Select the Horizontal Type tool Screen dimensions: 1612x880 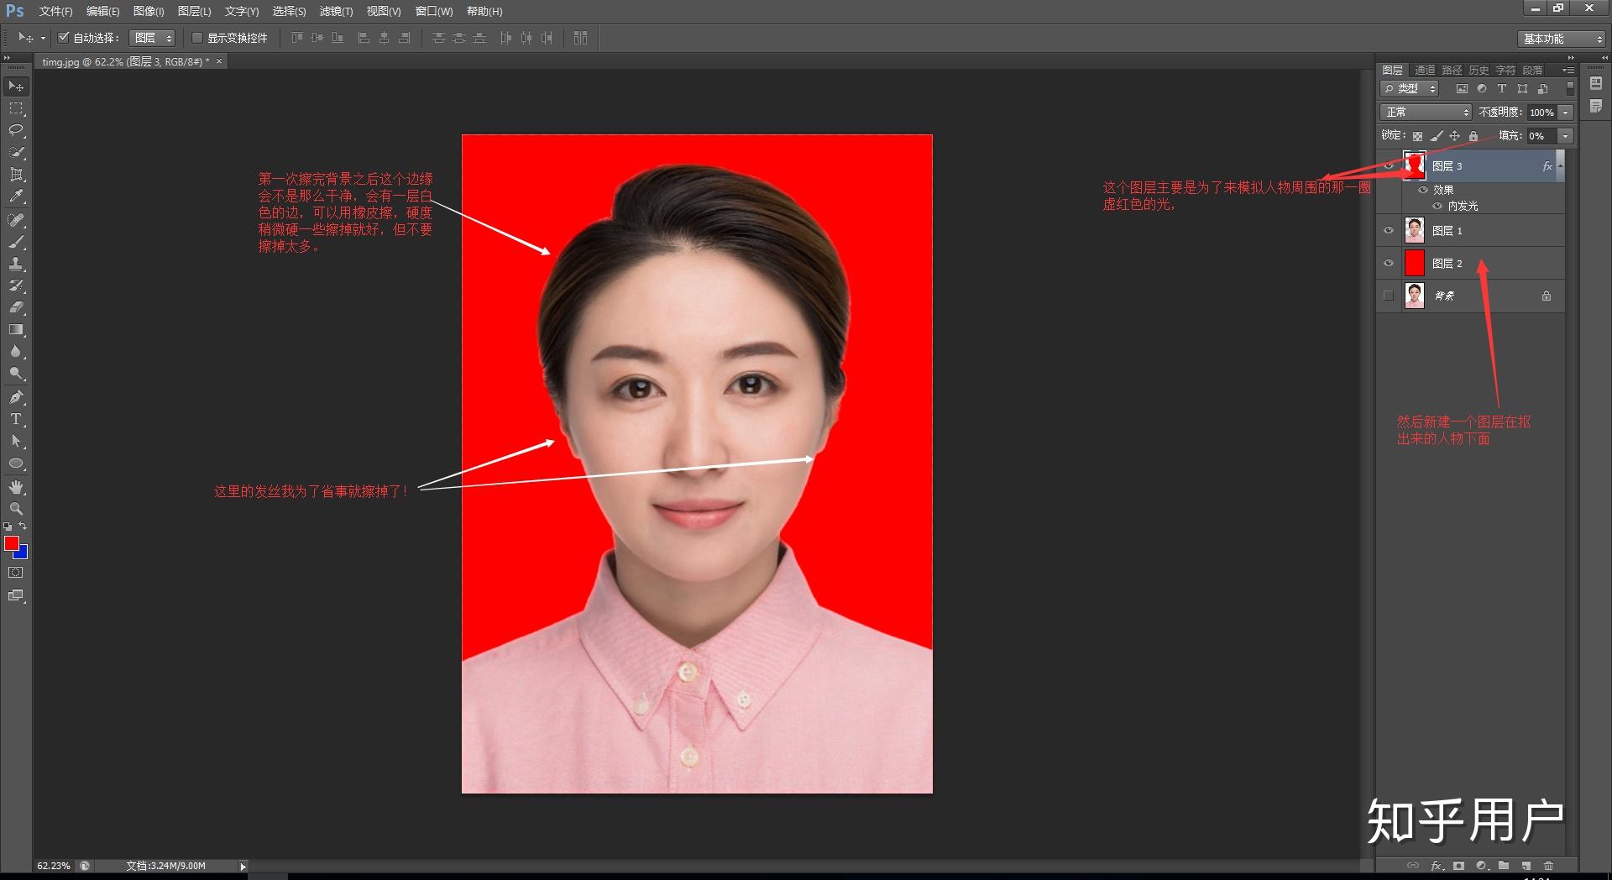click(15, 418)
